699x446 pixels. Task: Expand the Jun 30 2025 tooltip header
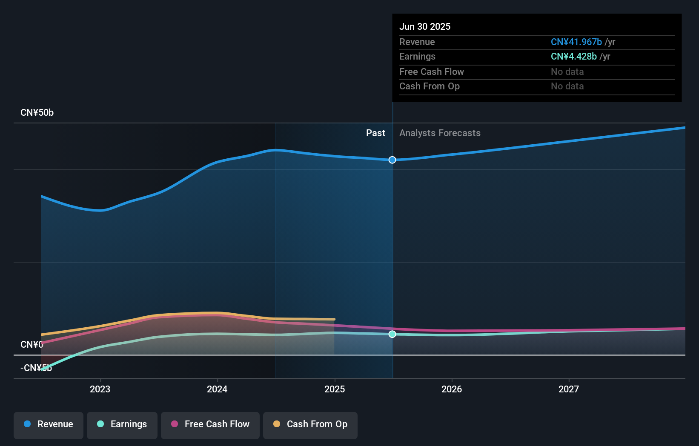425,26
